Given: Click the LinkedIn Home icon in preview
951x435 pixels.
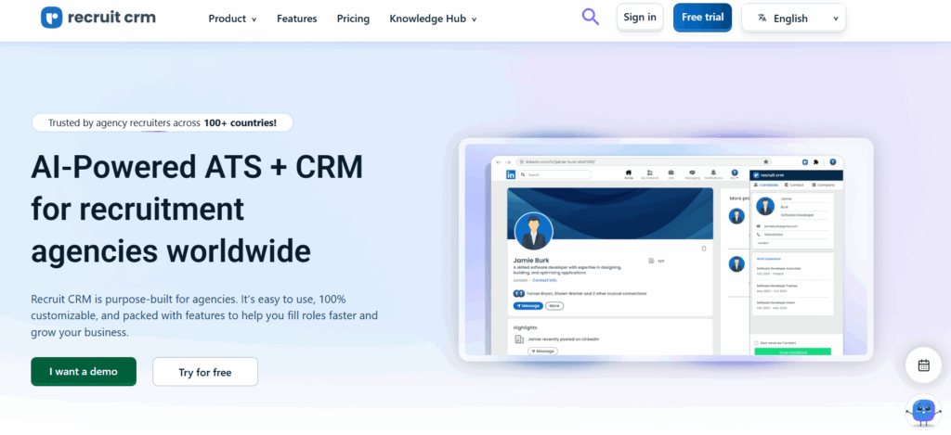Looking at the screenshot, I should (629, 173).
